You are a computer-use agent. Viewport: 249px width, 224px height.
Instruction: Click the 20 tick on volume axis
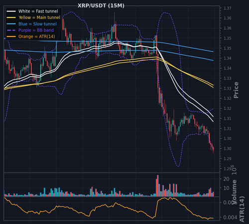click(x=226, y=179)
